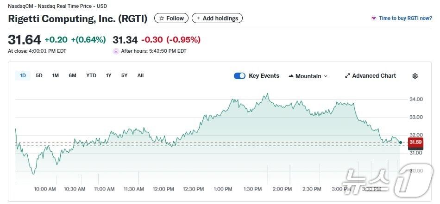The height and width of the screenshot is (204, 440).
Task: Open the Time to buy RGTI link
Action: (x=405, y=19)
